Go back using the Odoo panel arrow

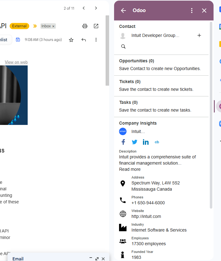(123, 11)
